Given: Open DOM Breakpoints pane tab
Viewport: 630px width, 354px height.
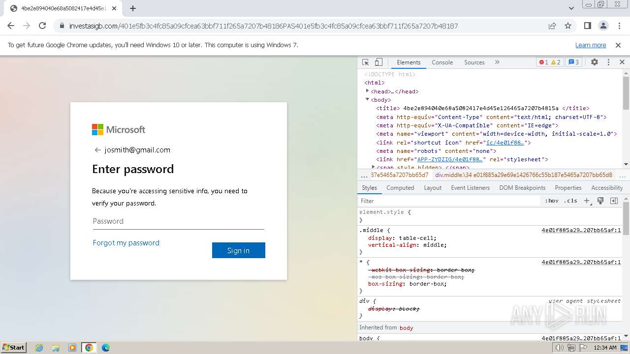Looking at the screenshot, I should tap(522, 188).
